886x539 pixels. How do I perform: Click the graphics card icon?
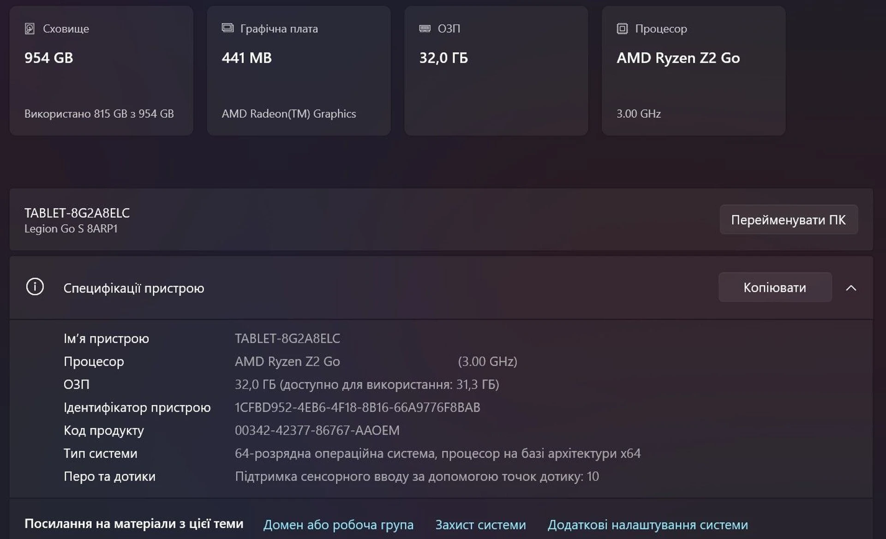[x=227, y=28]
